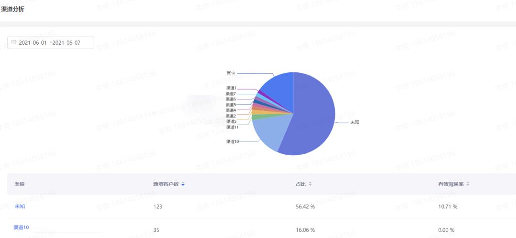
Task: Click the 渠道5 pie chart label
Action: pyautogui.click(x=231, y=122)
